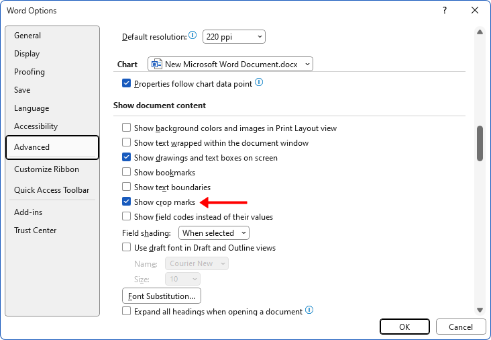491x340 pixels.
Task: Select the Trust Center category
Action: point(35,230)
